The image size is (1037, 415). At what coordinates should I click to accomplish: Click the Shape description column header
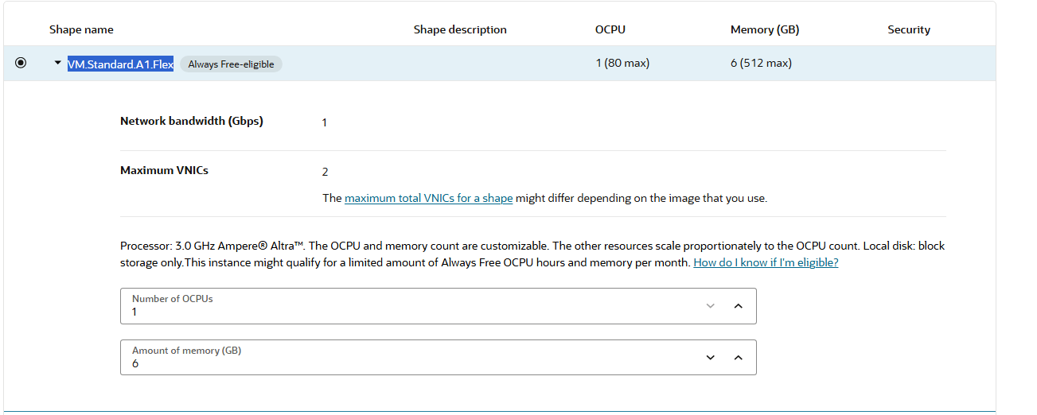(460, 29)
